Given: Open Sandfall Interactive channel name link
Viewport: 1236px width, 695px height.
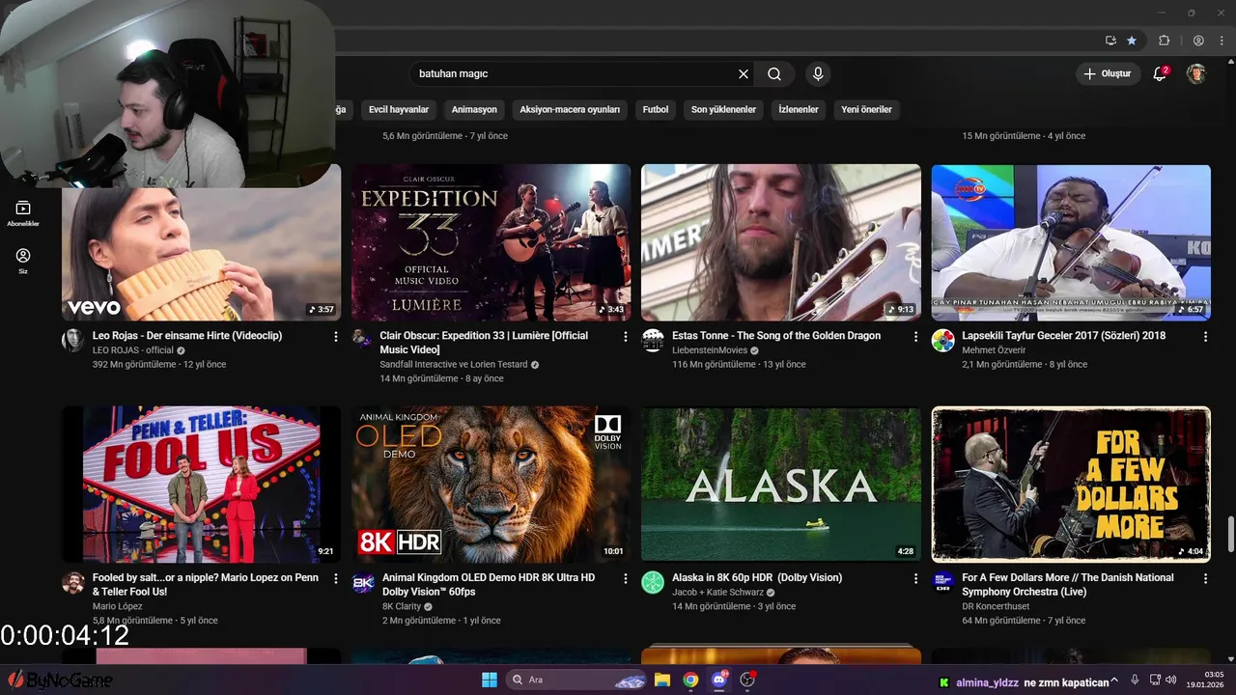Looking at the screenshot, I should click(454, 365).
